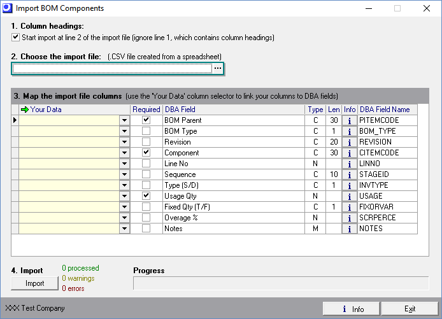Click the DBA Field Name column header
The width and height of the screenshot is (442, 319).
[387, 110]
